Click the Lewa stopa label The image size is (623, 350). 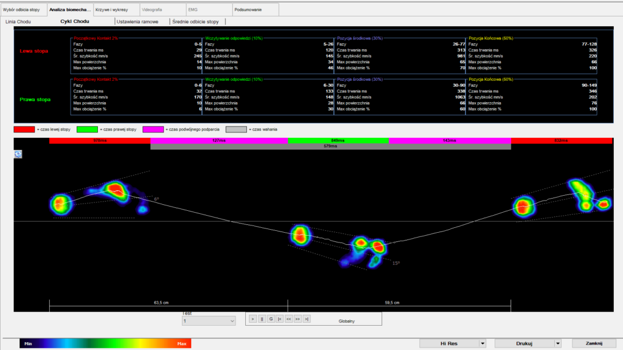pos(34,51)
